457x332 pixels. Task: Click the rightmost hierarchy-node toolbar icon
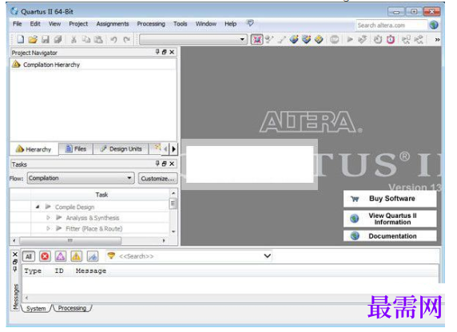coord(419,39)
